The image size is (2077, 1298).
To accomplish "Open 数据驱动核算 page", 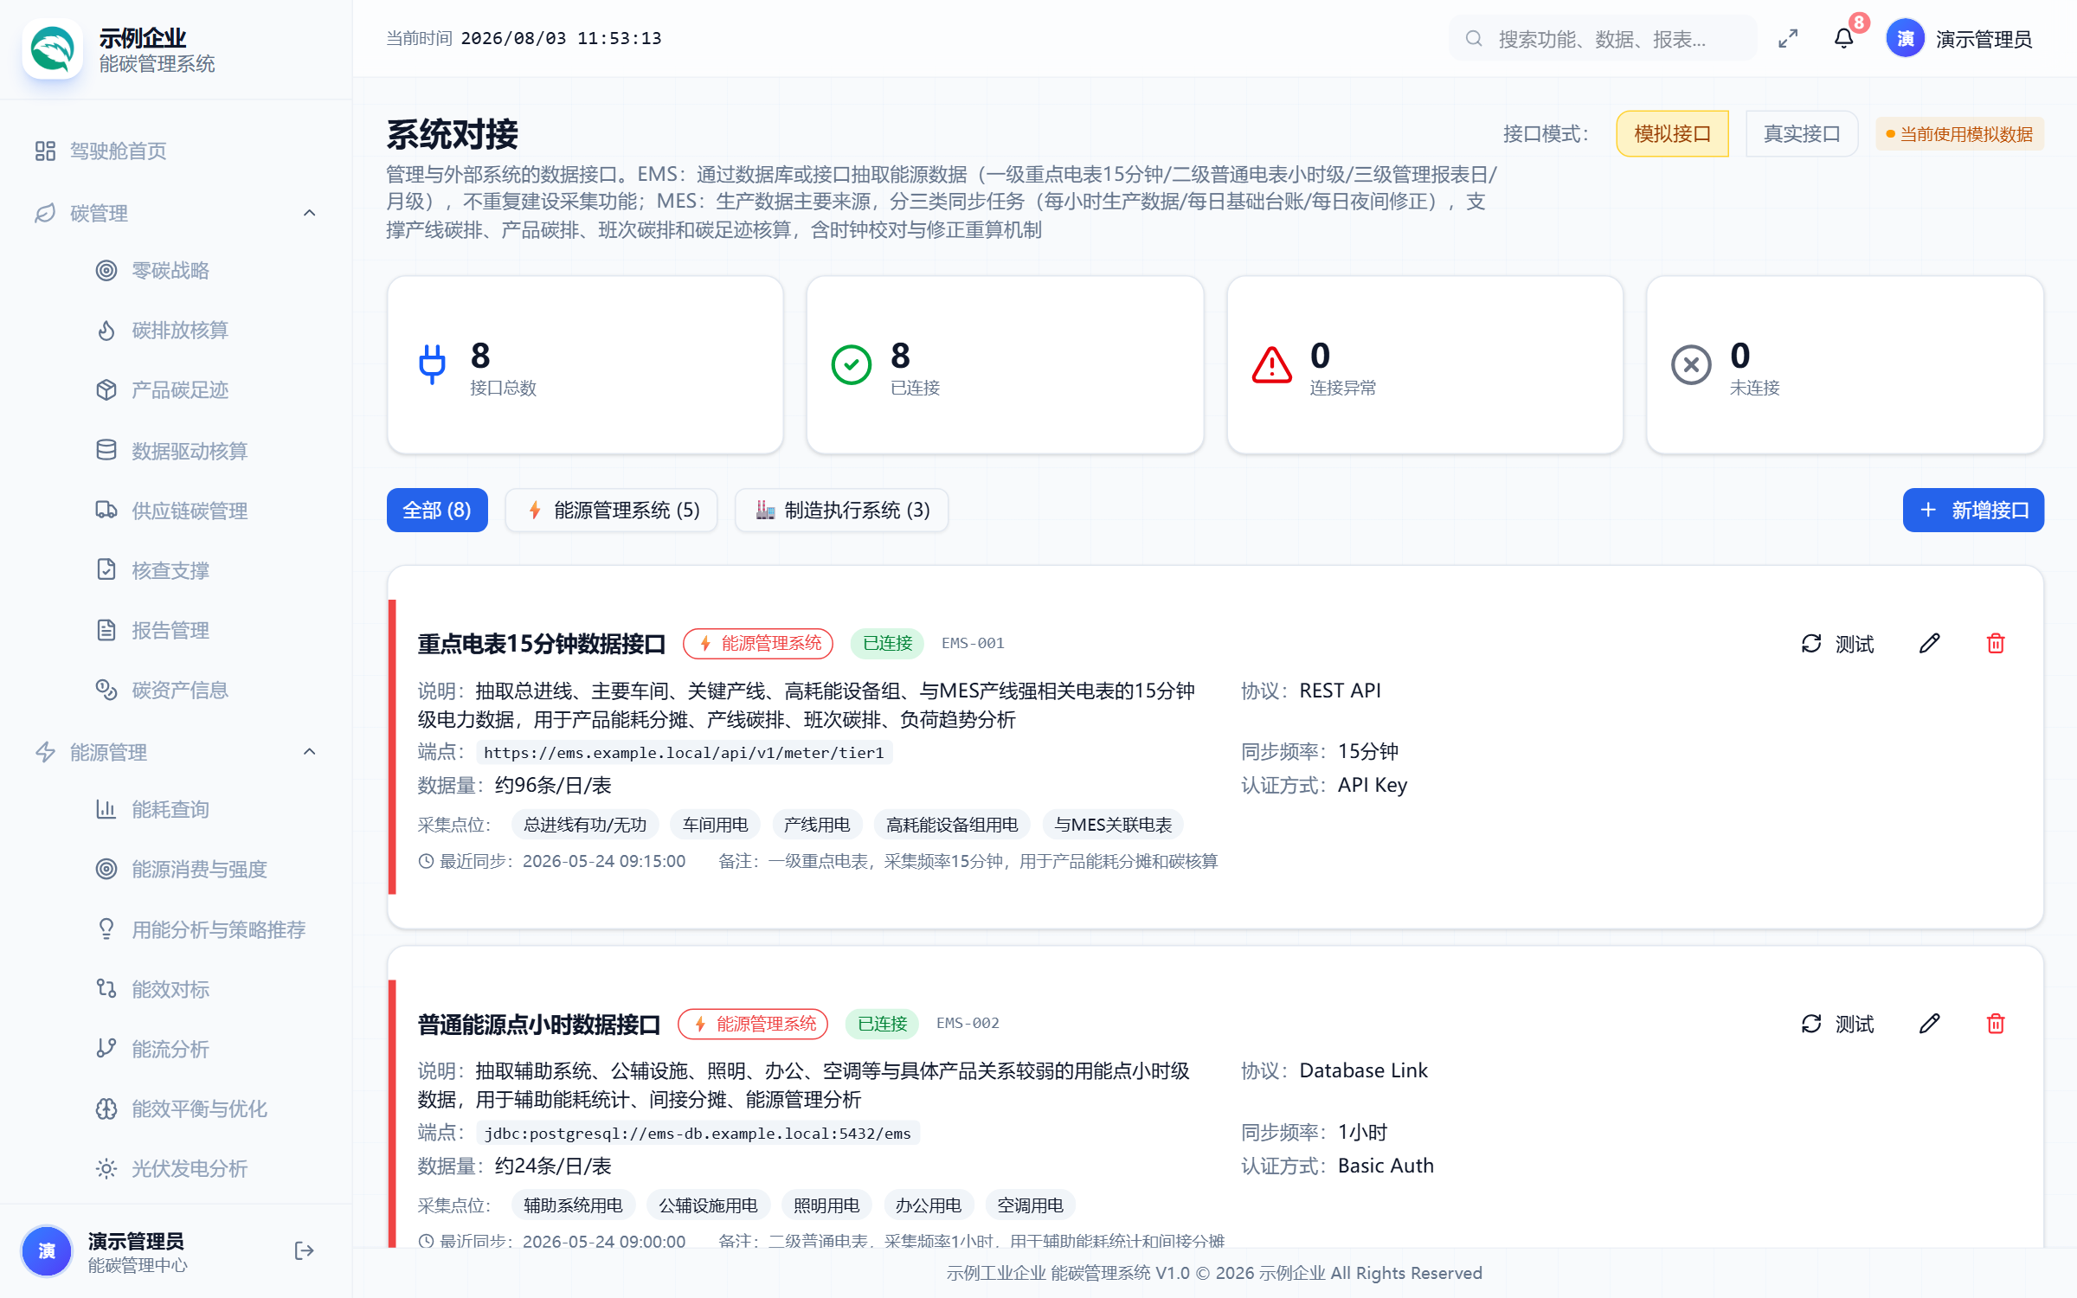I will [190, 451].
